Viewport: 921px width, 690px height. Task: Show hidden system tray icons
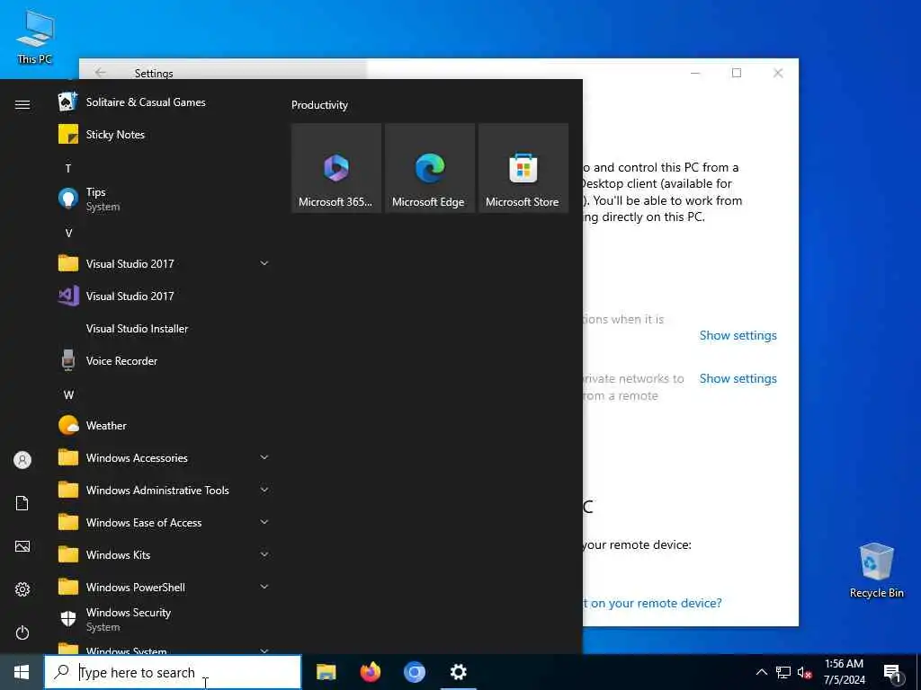[x=761, y=672]
